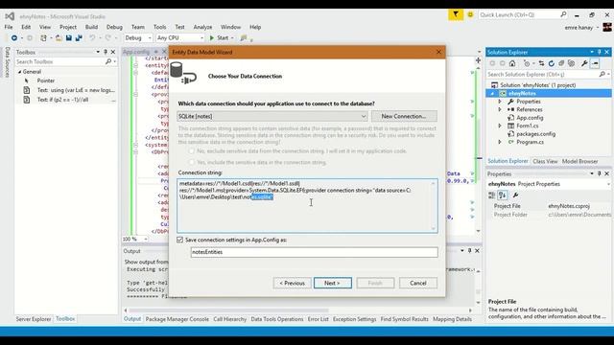The image size is (614, 345).
Task: Click the Navigate Backward toolbar icon
Action: (14, 38)
